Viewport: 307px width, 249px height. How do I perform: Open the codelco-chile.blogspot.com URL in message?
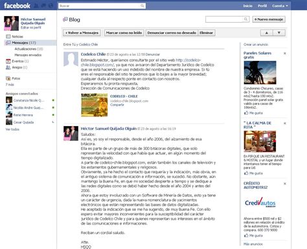pos(141,62)
